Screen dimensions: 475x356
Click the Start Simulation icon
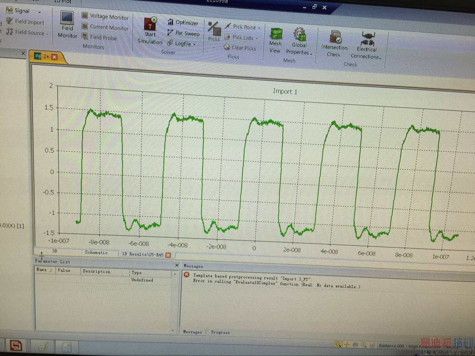(150, 23)
